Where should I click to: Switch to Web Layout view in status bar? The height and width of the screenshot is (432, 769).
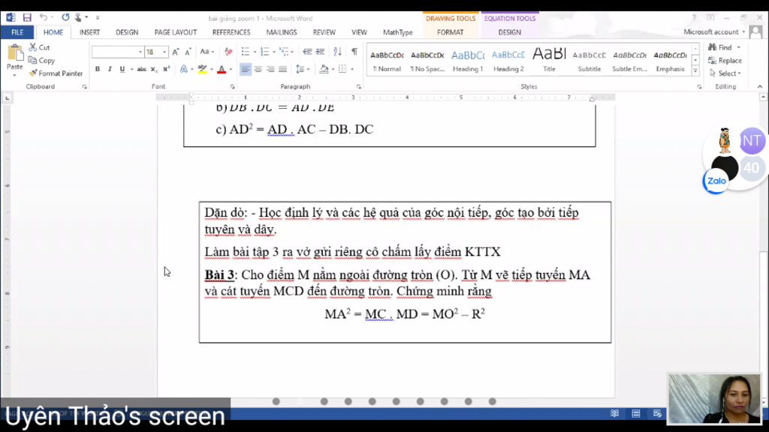[x=658, y=414]
